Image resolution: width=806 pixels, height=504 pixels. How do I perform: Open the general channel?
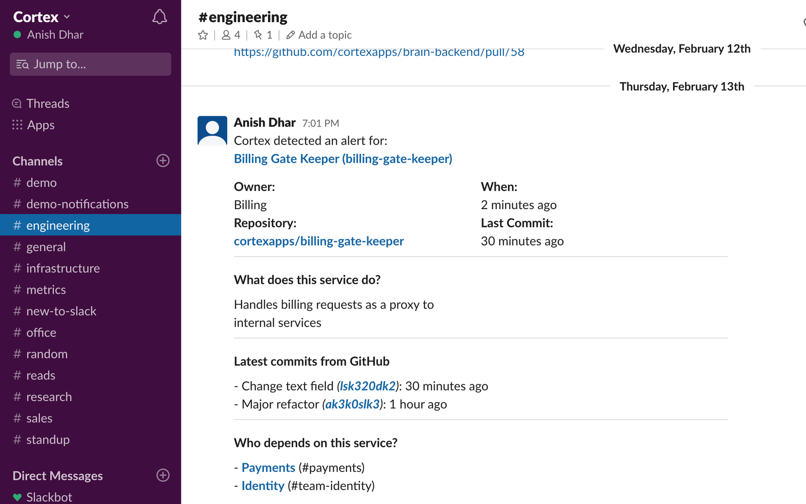91,246
